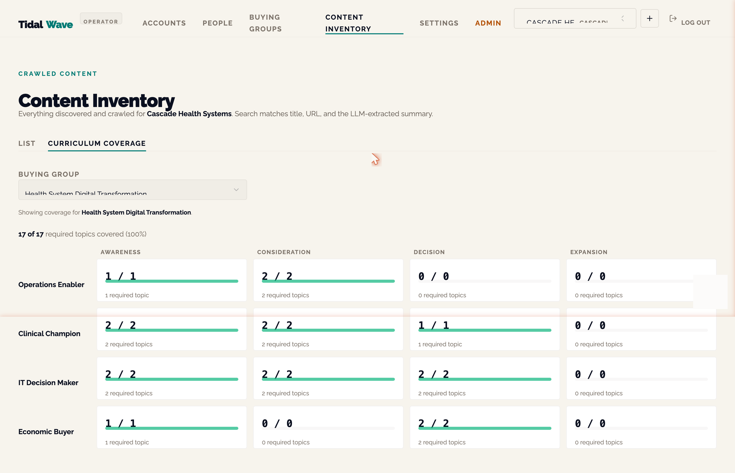Go to Accounts in navigation
735x473 pixels.
click(164, 23)
